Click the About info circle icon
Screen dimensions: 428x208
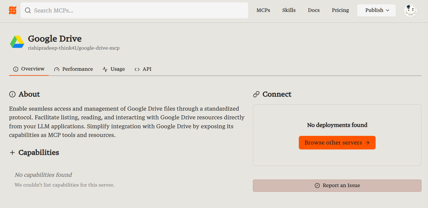[12, 94]
